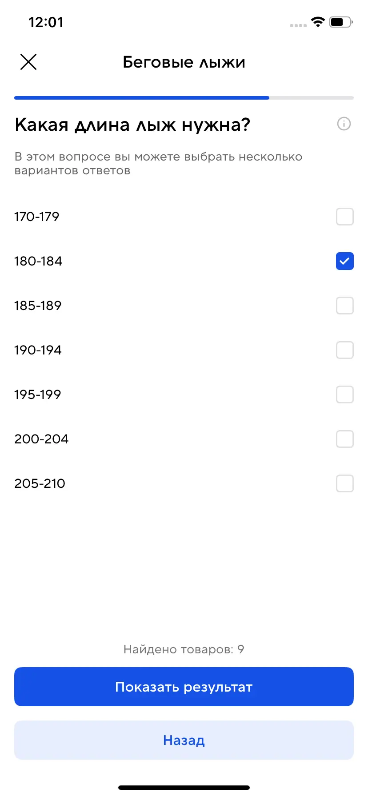Tap the 190-194 option label
Screen dimensions: 368x797
pos(38,350)
